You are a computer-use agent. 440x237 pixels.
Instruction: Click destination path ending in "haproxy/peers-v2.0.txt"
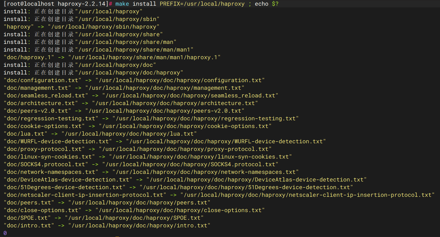(165, 111)
